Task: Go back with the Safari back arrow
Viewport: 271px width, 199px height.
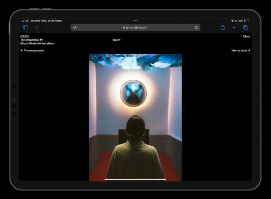Action: point(36,28)
